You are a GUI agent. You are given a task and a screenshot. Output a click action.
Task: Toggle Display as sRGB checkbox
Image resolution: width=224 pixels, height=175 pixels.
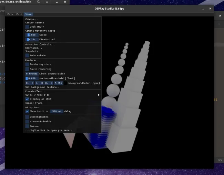click(27, 99)
